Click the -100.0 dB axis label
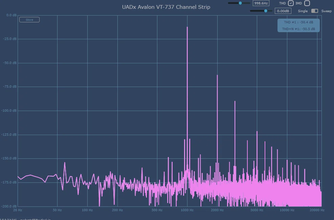Image resolution: width=334 pixels, height=220 pixels. coord(9,111)
